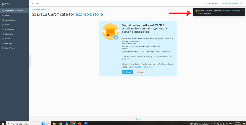Click the TXT record value string
246x125 pixels.
click(x=146, y=51)
